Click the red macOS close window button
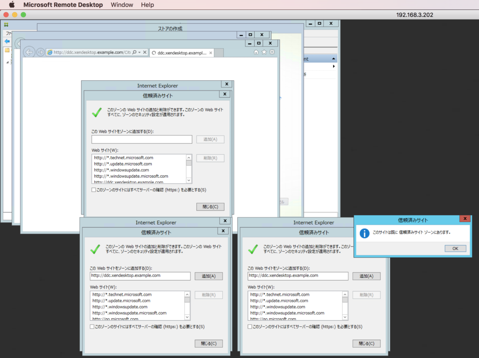The image size is (479, 358). point(6,14)
